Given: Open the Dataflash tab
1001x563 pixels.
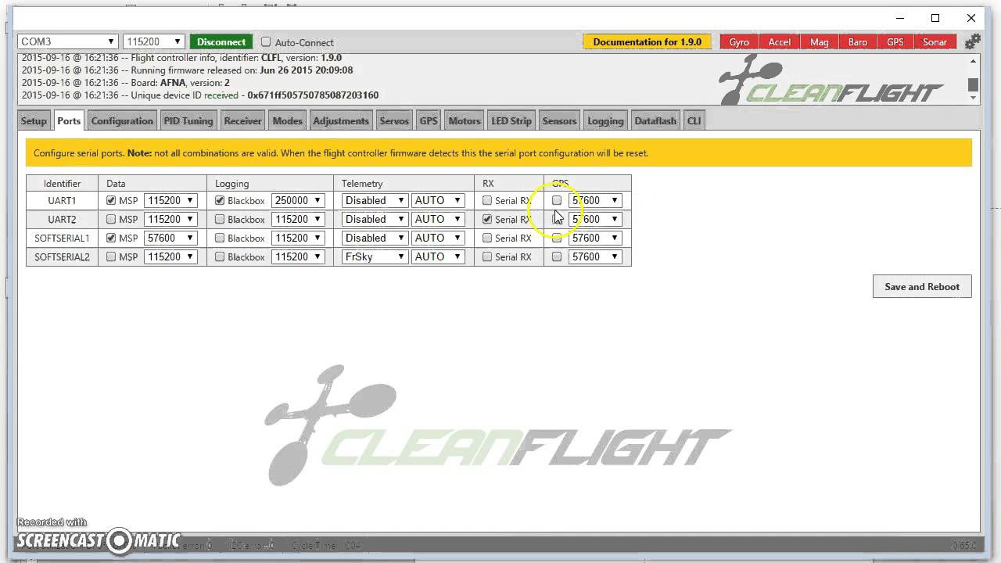Looking at the screenshot, I should pos(655,121).
